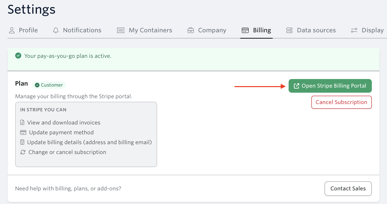Click the Billing credit card icon
The height and width of the screenshot is (204, 387).
[245, 30]
